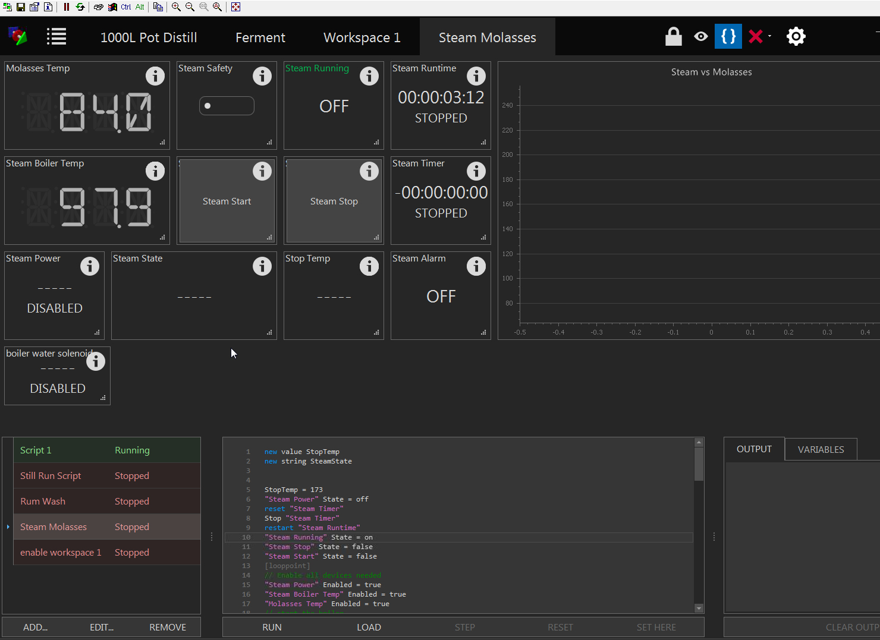880x640 pixels.
Task: Click the new connection icon in VNC toolbar
Action: [7, 7]
